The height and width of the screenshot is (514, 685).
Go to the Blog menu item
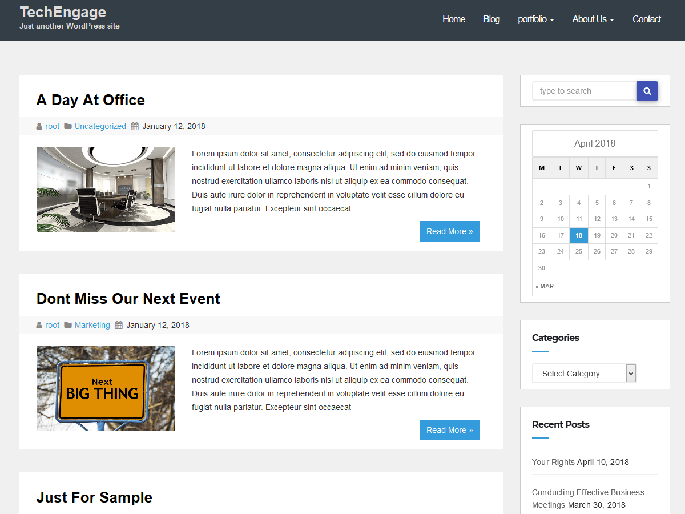491,19
